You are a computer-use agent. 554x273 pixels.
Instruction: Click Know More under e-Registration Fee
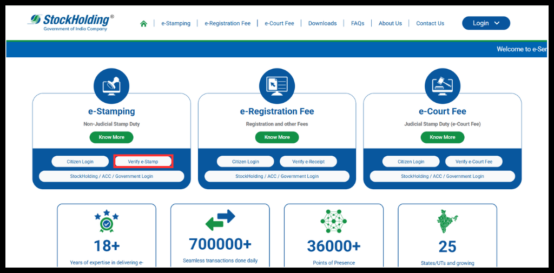(277, 137)
